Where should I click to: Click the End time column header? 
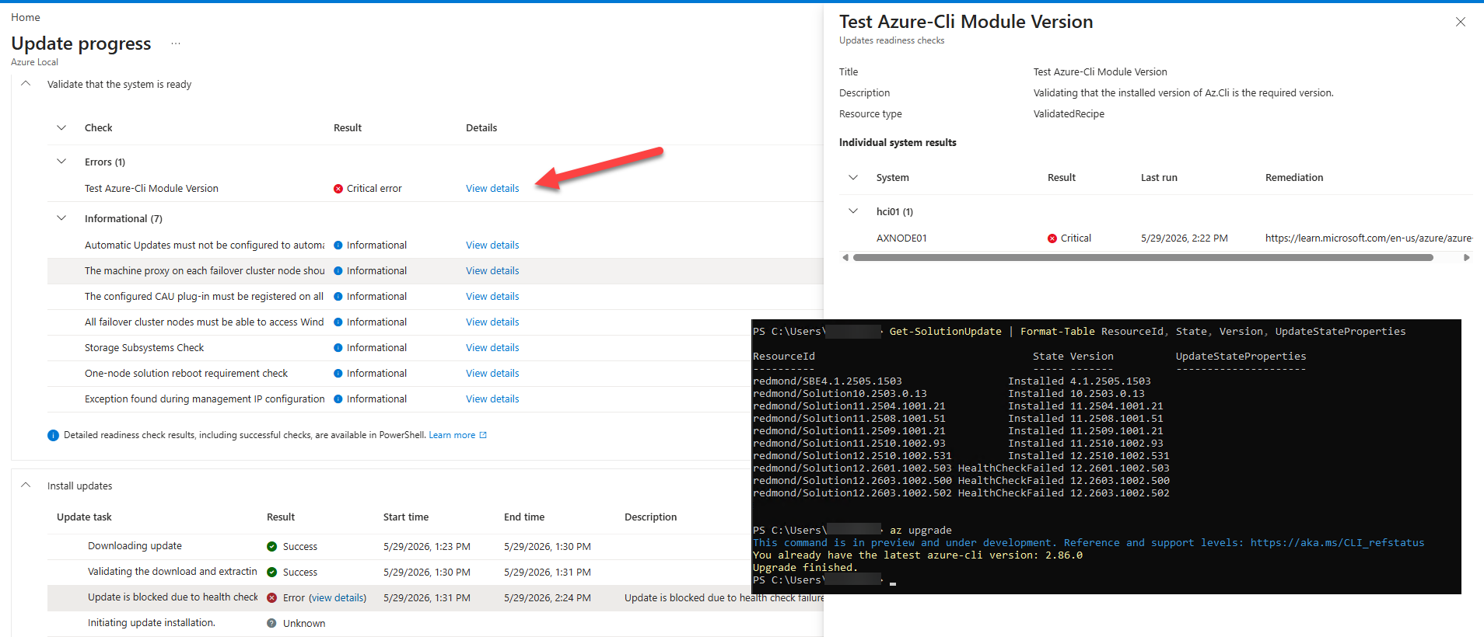[524, 517]
